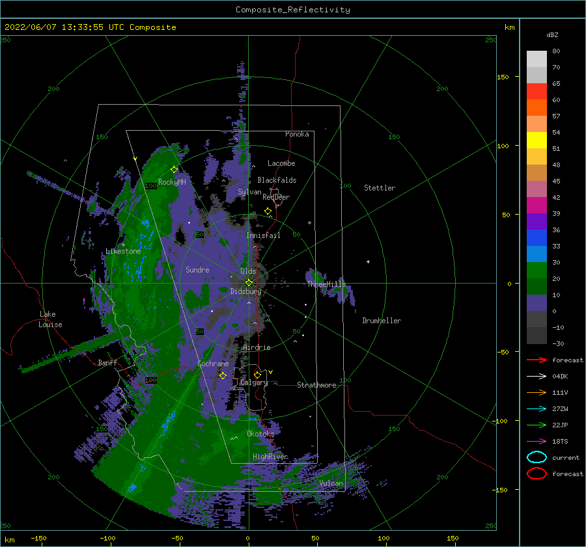Click the Banff label
Screen dimensions: 586x547
[x=107, y=362]
